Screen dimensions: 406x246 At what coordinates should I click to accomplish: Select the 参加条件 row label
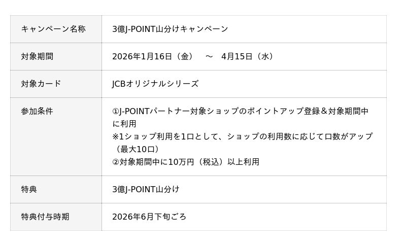(37, 111)
